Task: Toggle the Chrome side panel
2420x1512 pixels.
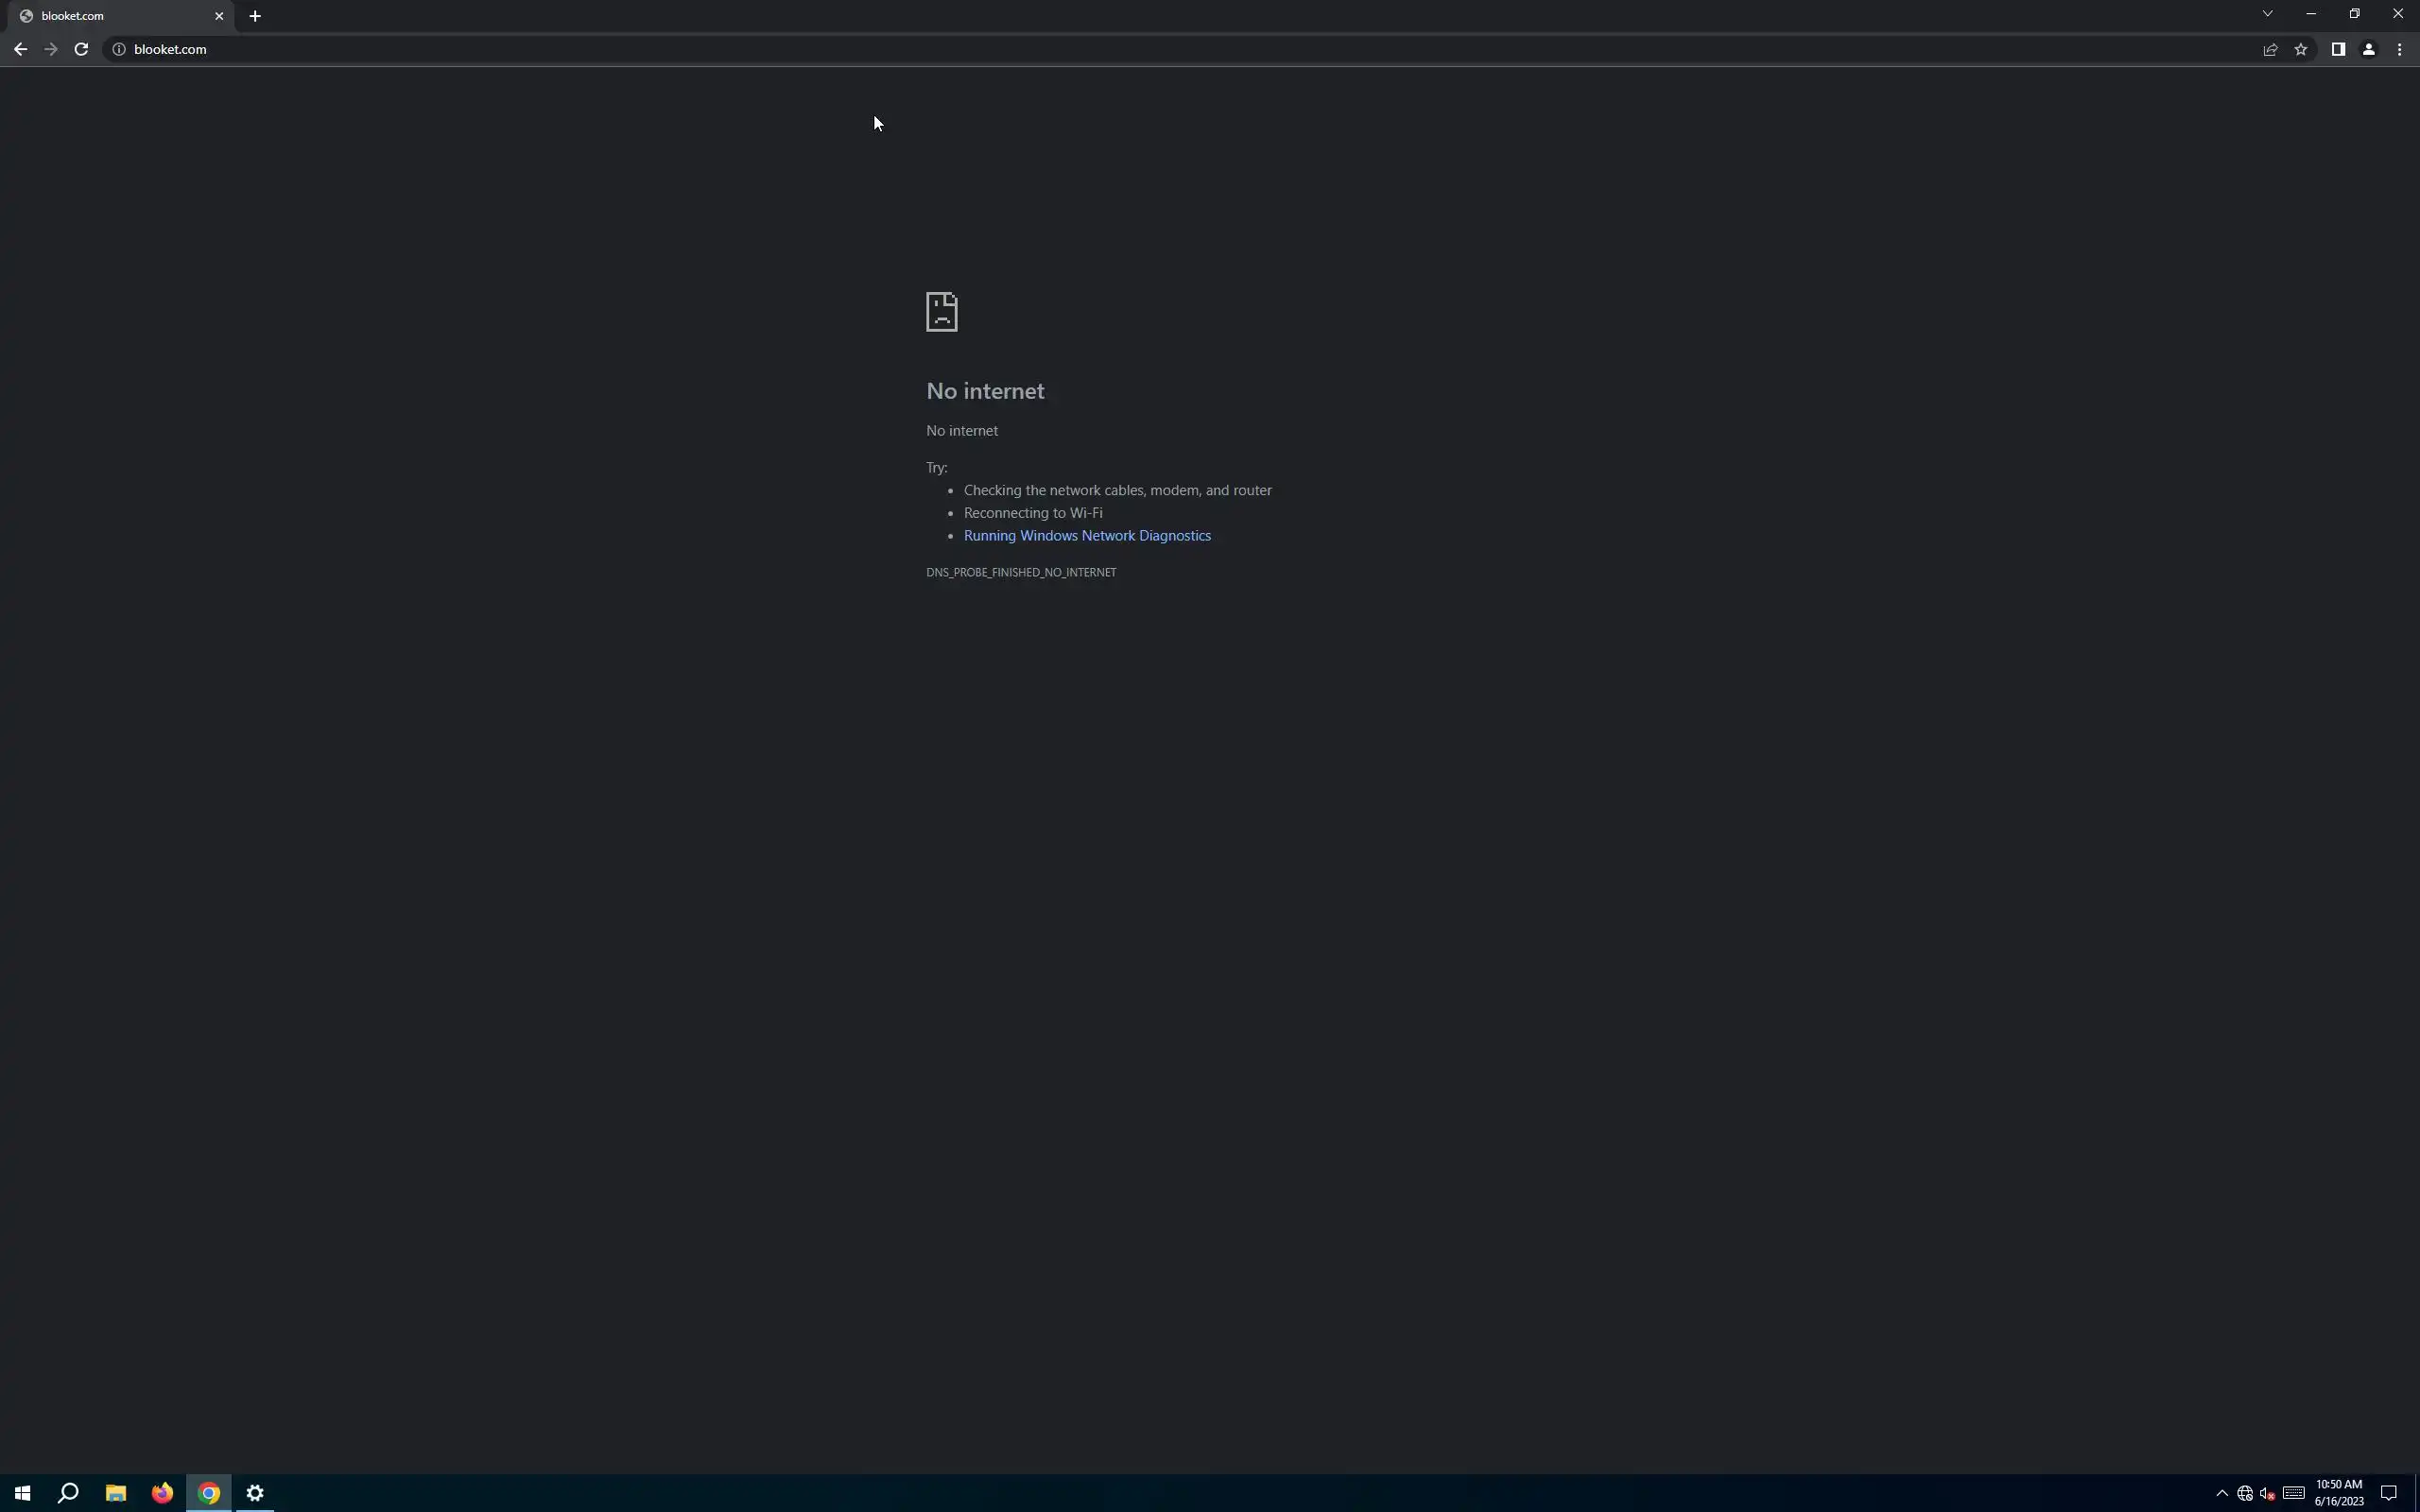Action: 2338,49
